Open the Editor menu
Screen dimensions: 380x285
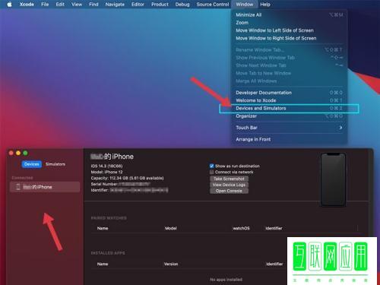(x=138, y=5)
